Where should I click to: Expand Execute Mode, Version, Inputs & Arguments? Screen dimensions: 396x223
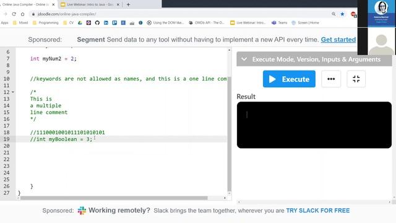pyautogui.click(x=314, y=59)
